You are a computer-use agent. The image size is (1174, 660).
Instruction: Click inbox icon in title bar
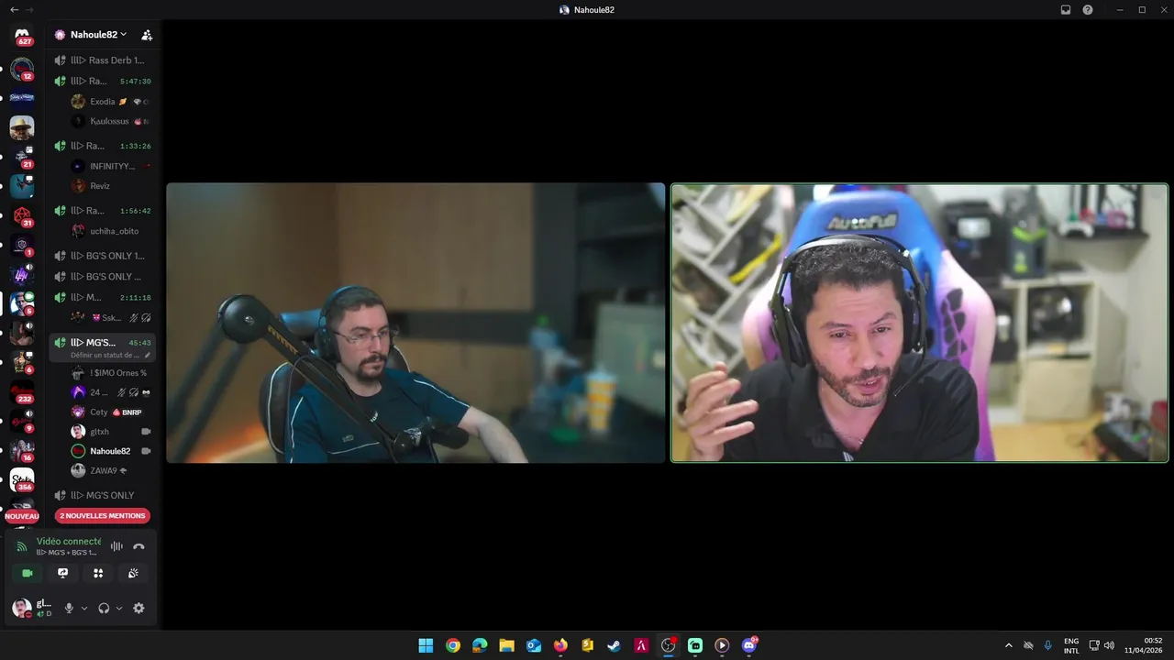click(1066, 10)
